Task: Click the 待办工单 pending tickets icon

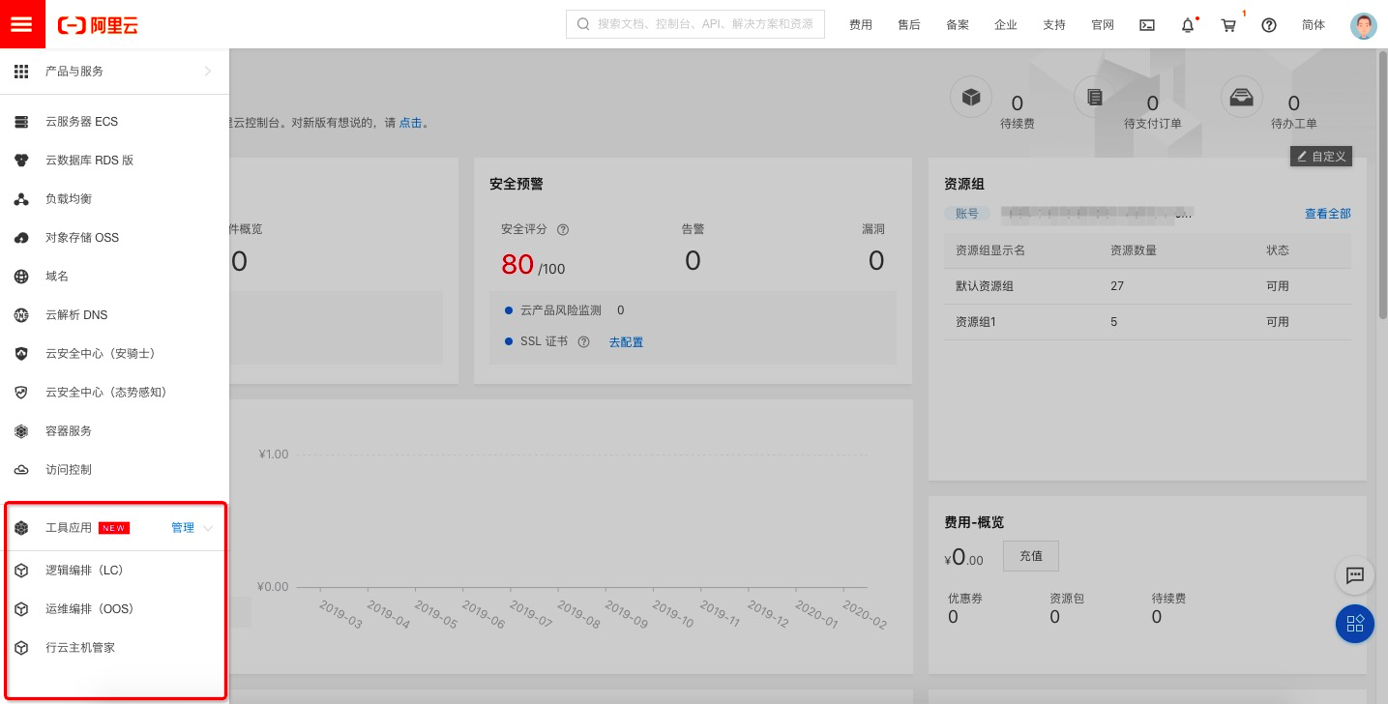Action: (1241, 97)
